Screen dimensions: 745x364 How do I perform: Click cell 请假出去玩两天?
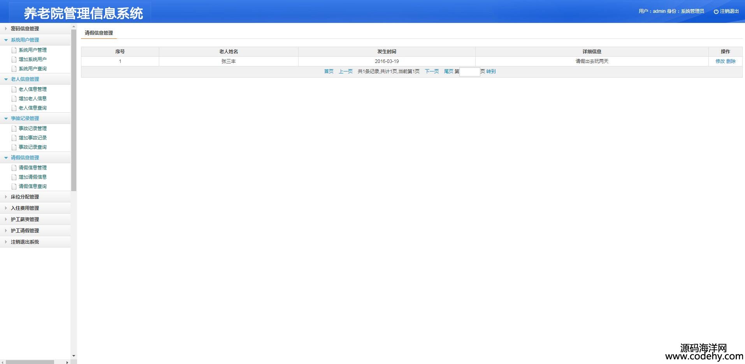point(592,61)
